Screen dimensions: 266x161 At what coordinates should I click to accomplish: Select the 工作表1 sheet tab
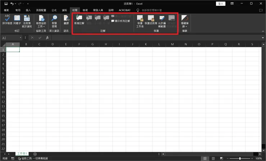click(22, 153)
